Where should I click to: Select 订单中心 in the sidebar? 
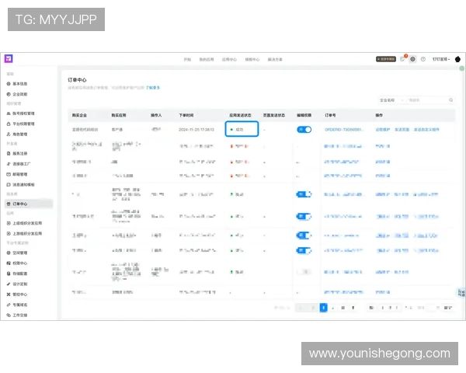tap(30, 204)
